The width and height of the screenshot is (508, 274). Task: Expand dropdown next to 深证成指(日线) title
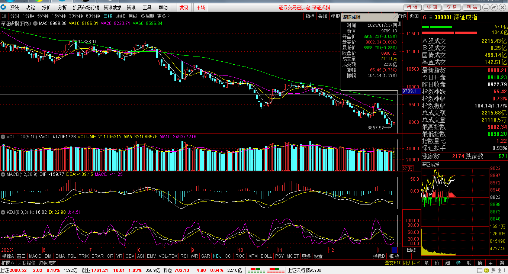point(35,23)
